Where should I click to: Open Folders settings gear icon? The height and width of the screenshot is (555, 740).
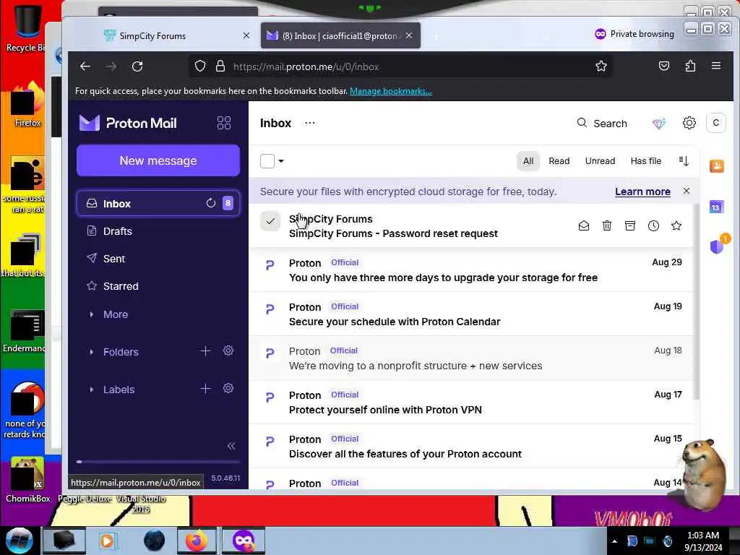(228, 350)
